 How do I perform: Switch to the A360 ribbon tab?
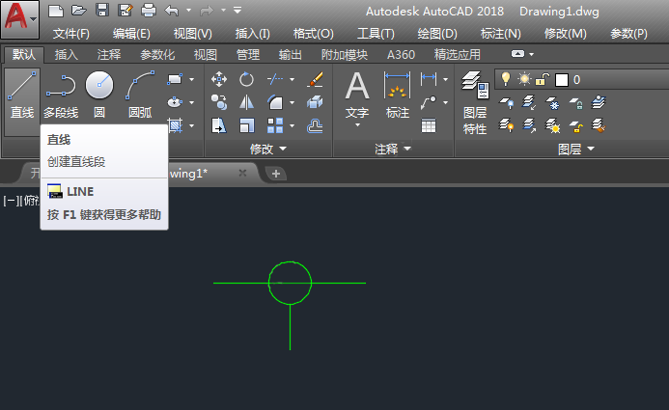(x=401, y=55)
